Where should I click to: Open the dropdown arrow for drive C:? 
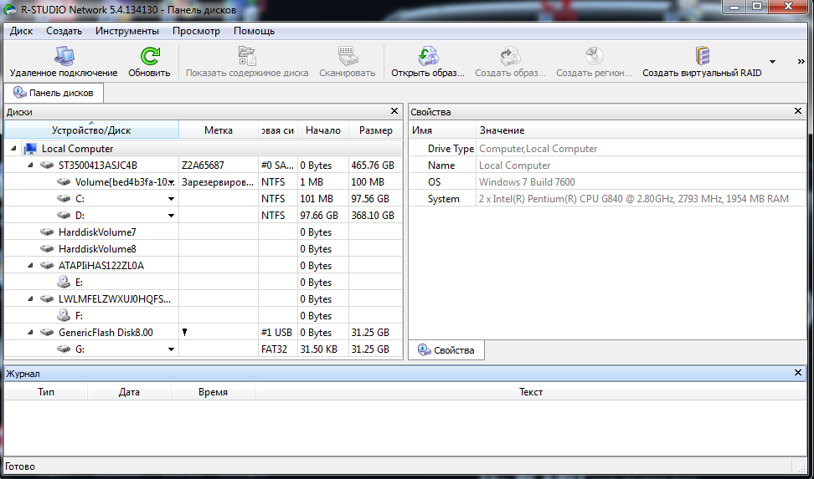click(171, 199)
